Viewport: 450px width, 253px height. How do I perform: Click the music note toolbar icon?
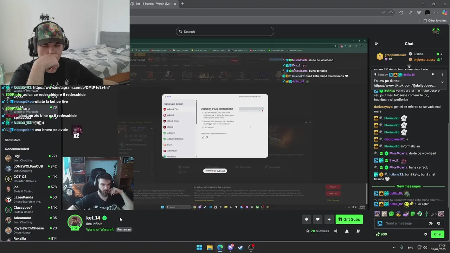[x=410, y=13]
